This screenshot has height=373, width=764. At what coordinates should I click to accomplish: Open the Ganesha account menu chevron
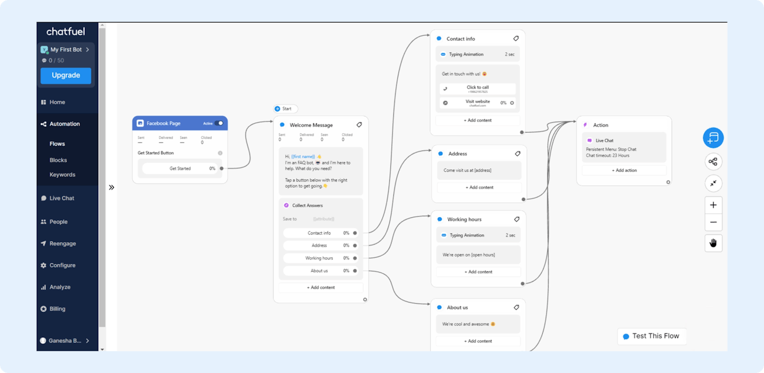tap(88, 341)
